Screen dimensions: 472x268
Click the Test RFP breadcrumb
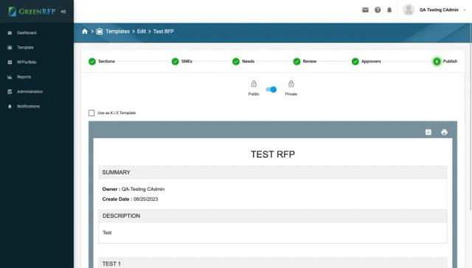tap(164, 31)
